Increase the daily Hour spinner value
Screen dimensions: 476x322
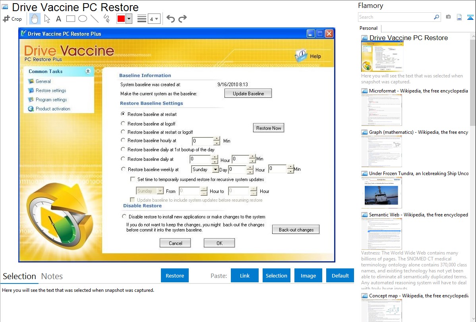pos(215,157)
